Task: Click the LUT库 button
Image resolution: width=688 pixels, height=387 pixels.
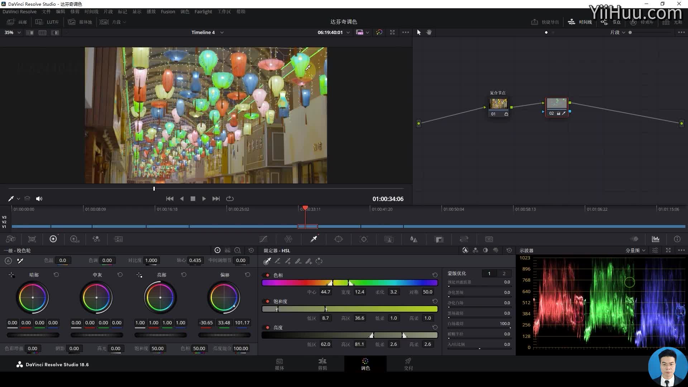Action: click(47, 22)
